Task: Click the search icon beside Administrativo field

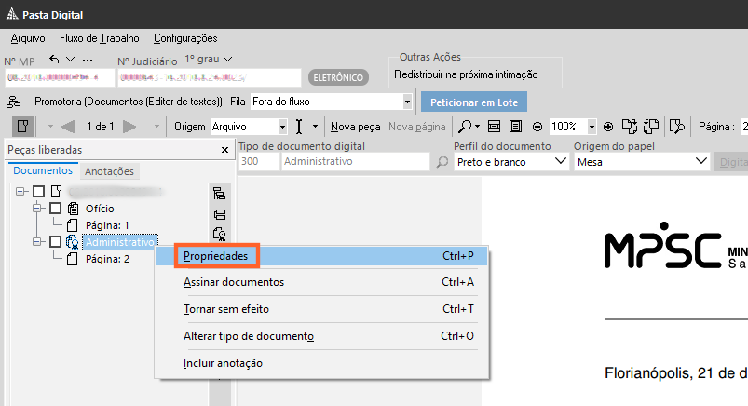Action: click(x=443, y=162)
